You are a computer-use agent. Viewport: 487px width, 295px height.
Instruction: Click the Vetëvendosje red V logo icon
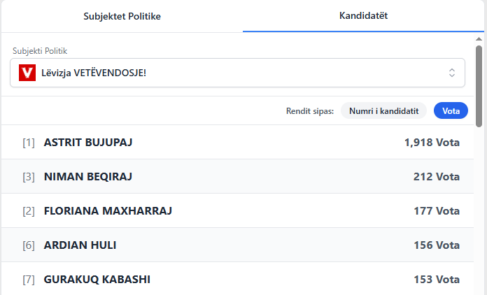(28, 73)
